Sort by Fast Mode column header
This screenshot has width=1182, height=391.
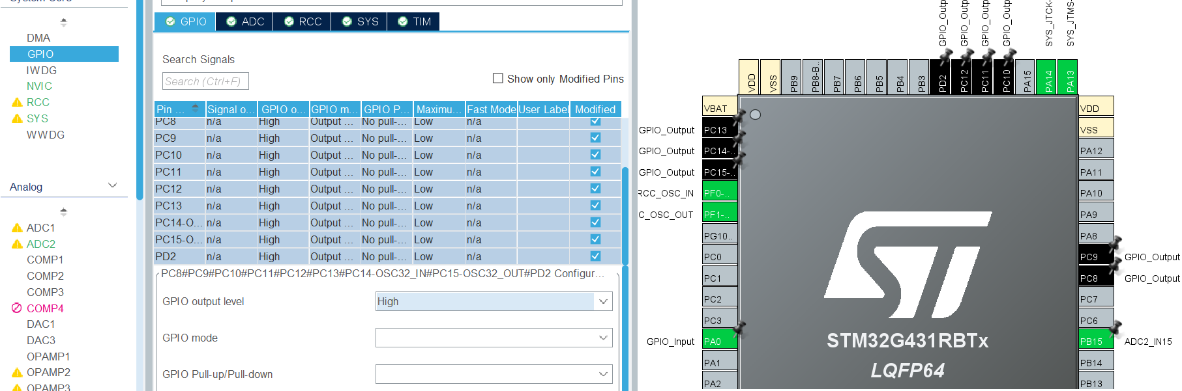coord(492,109)
